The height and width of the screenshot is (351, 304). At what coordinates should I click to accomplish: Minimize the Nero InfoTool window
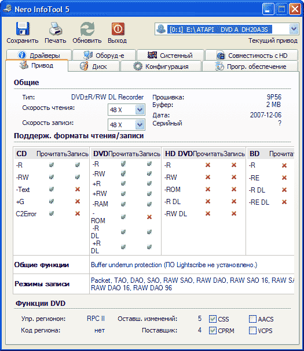[268, 9]
